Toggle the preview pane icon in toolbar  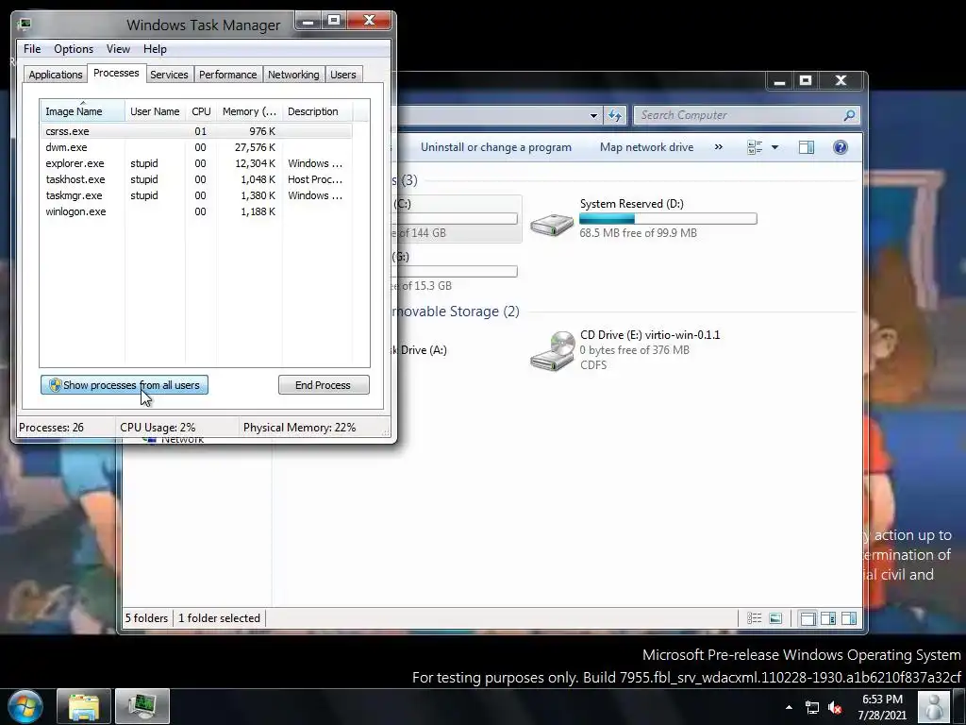[807, 147]
